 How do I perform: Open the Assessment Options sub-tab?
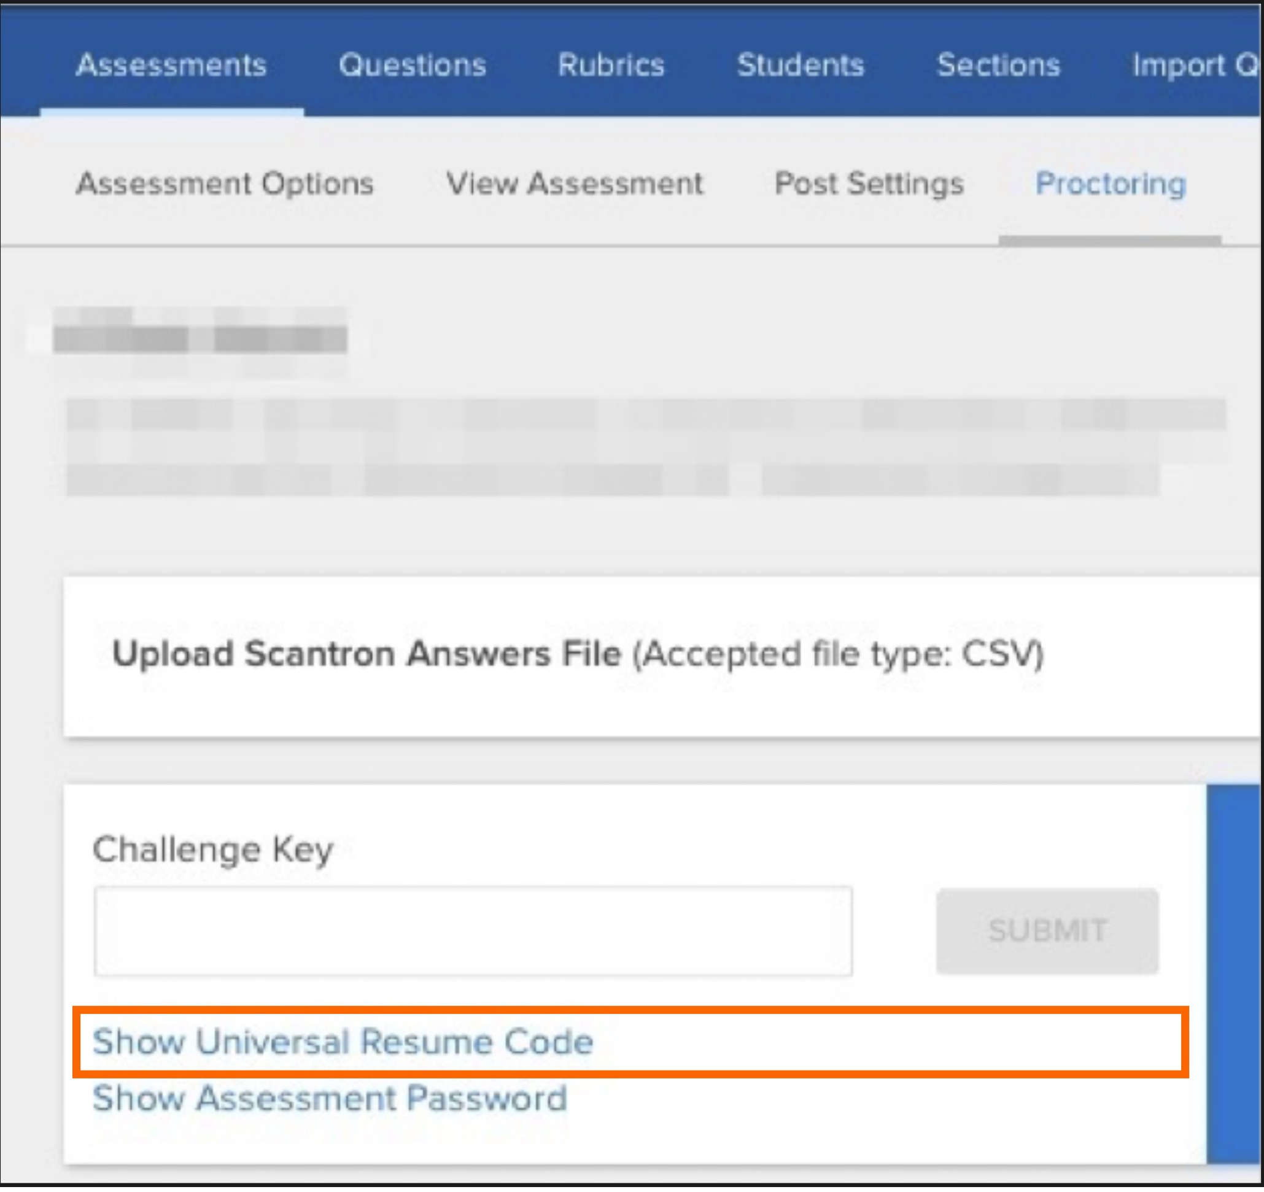coord(225,184)
